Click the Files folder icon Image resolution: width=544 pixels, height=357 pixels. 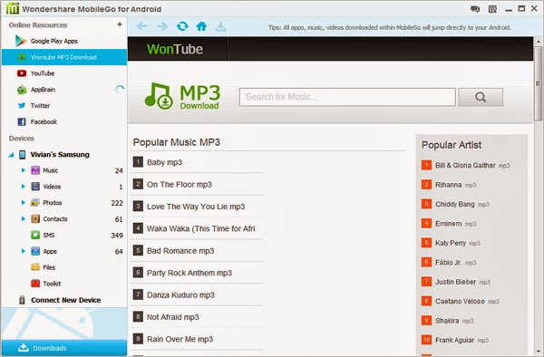[35, 267]
